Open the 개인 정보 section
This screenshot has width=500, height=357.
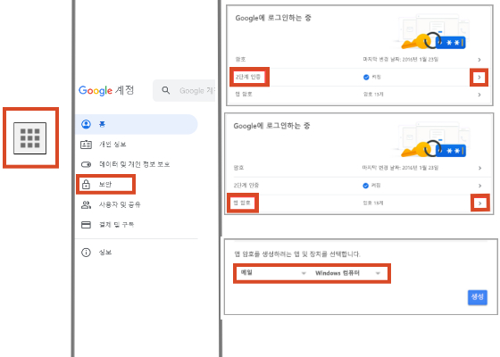112,145
